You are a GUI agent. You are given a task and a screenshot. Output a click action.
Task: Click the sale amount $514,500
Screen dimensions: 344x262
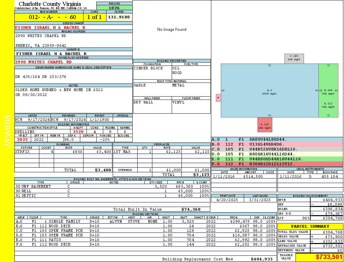point(253,177)
